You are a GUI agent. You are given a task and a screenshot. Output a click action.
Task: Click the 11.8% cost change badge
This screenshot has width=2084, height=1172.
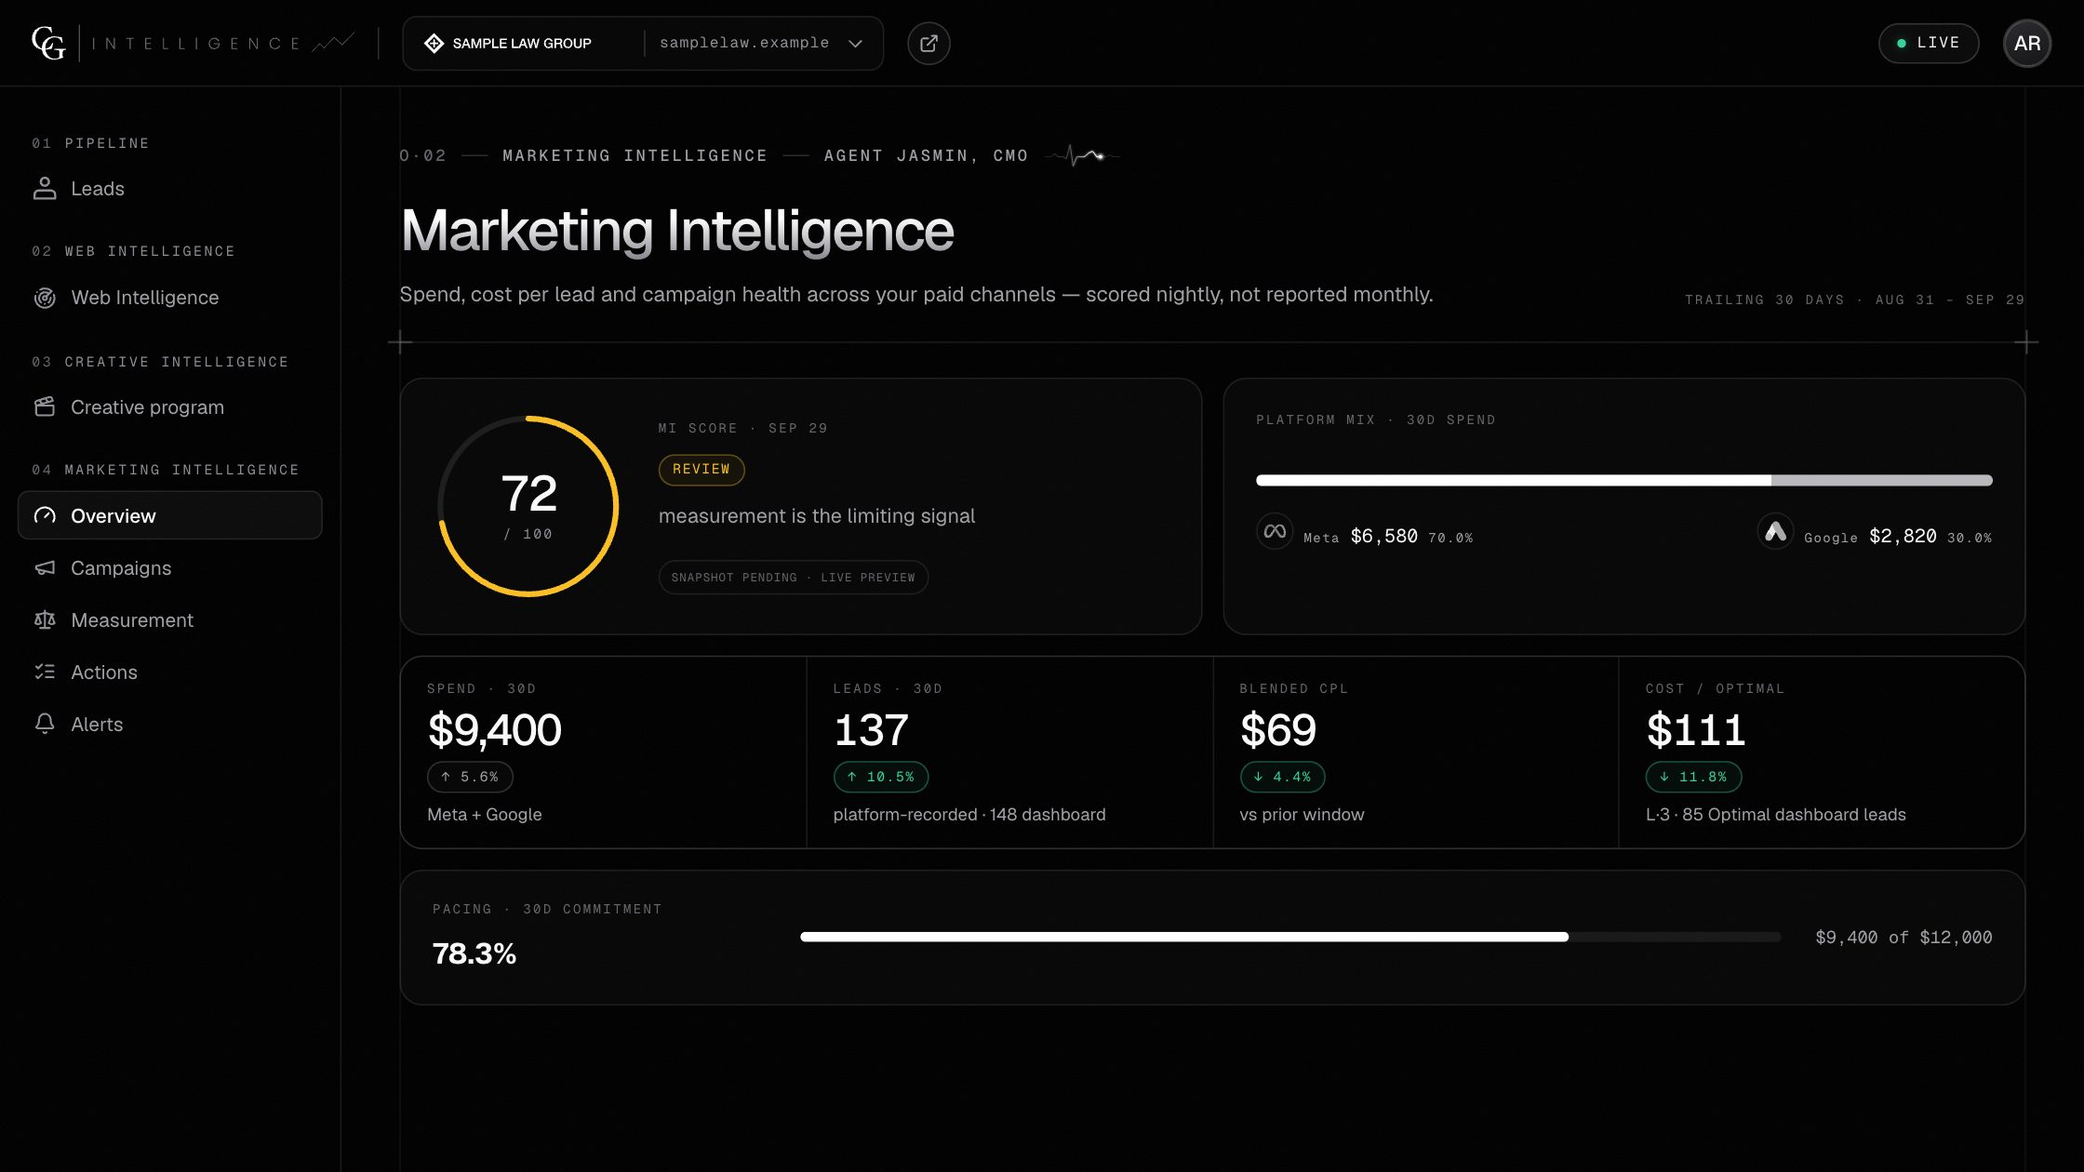[1693, 777]
